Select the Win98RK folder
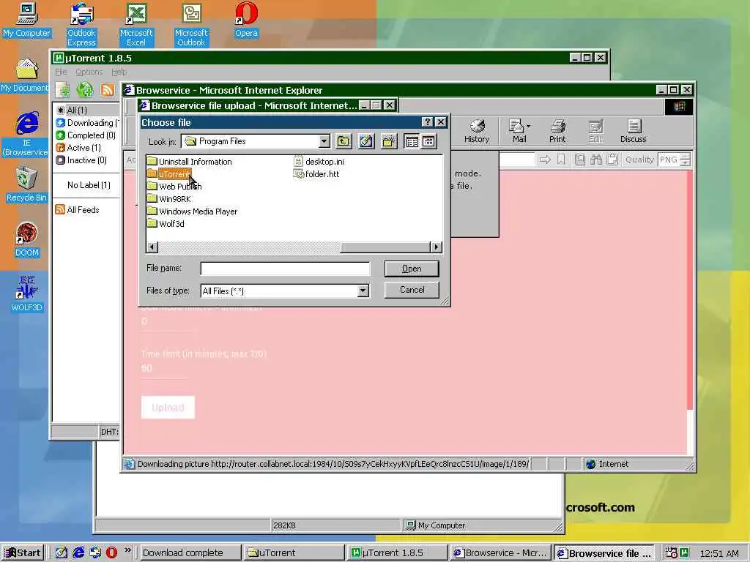The image size is (750, 562). 169,199
